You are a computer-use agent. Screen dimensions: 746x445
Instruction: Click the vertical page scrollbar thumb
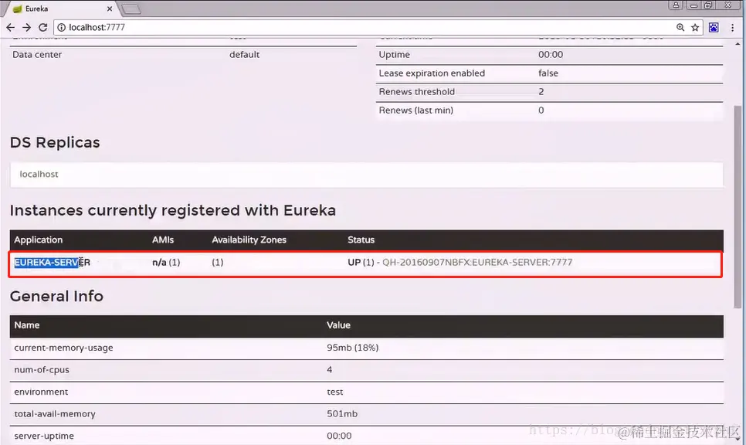(x=738, y=206)
